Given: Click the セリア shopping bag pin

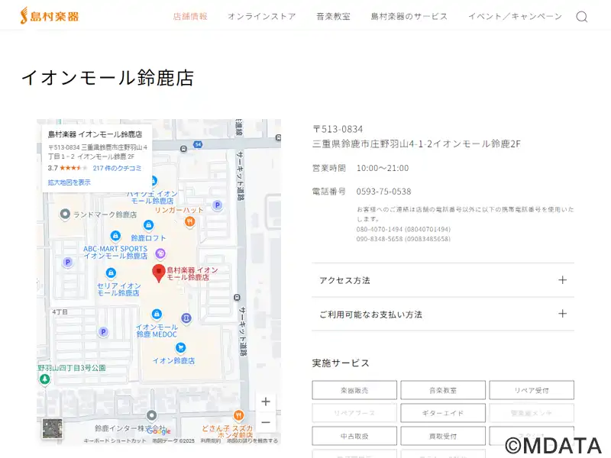Looking at the screenshot, I should [x=111, y=273].
